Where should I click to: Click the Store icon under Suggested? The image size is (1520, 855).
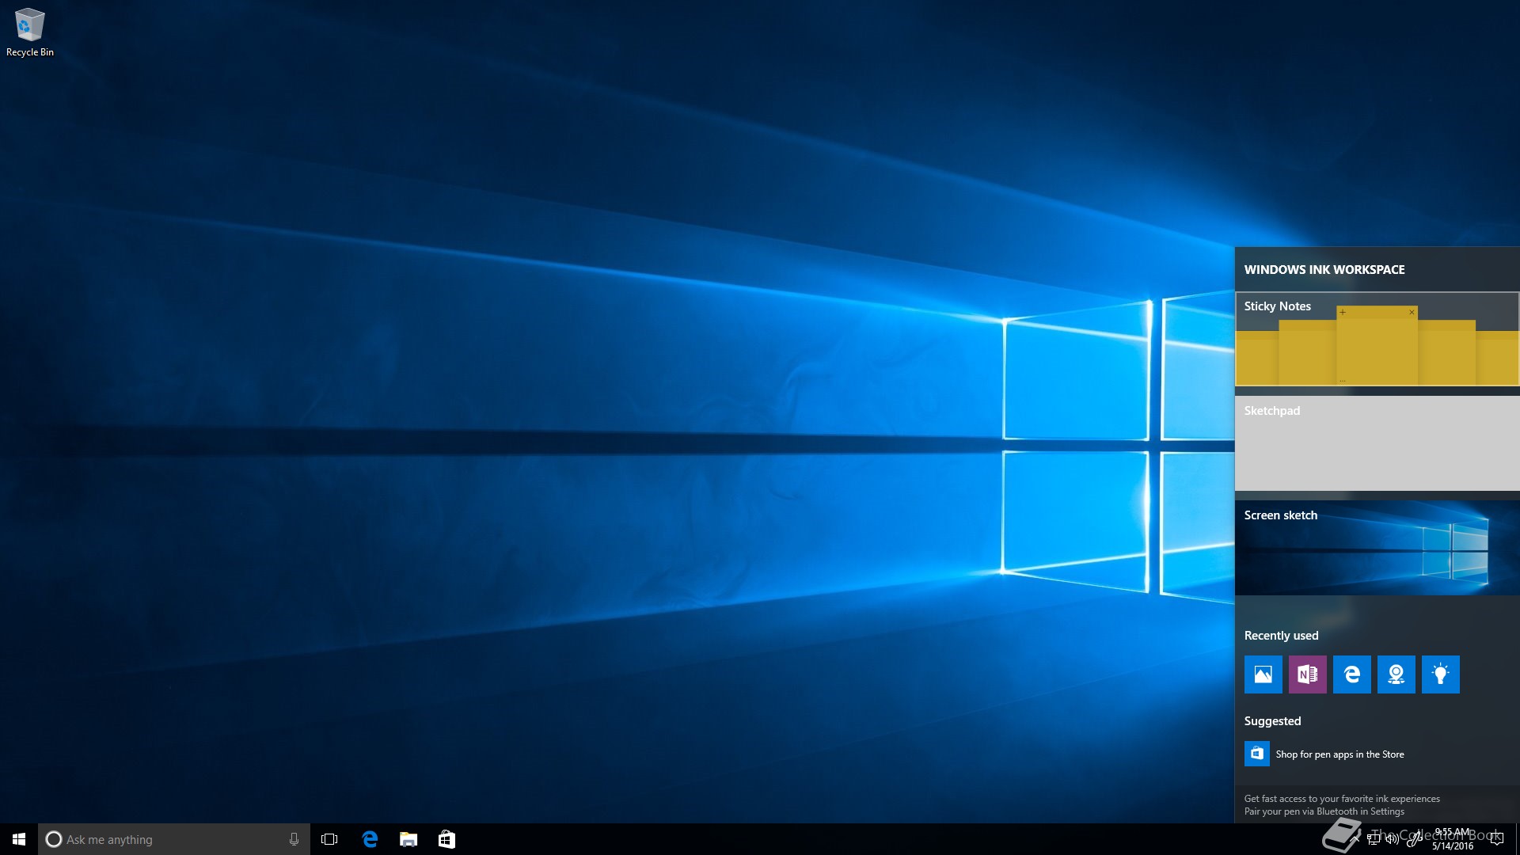point(1256,754)
